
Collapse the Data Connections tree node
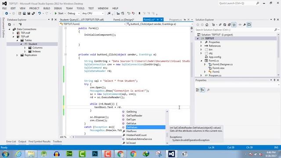[10, 29]
